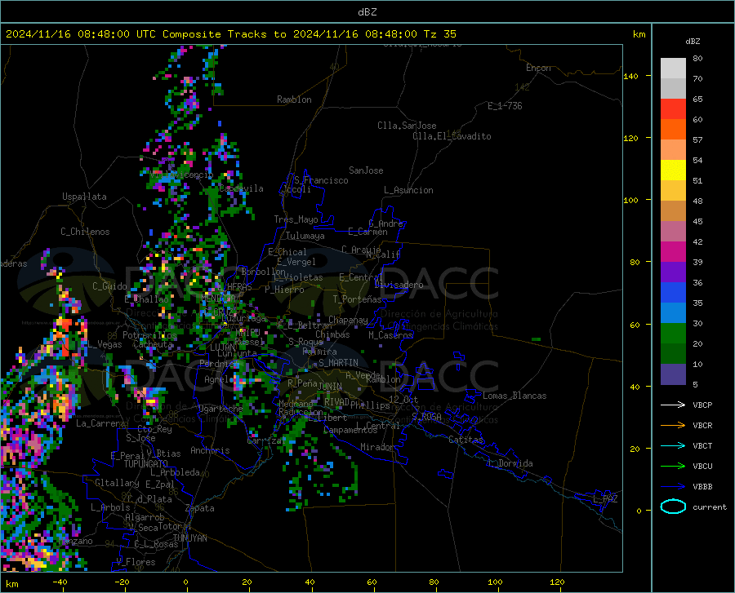The width and height of the screenshot is (735, 593).
Task: Click the blue VBBB arrow icon
Action: pyautogui.click(x=673, y=487)
